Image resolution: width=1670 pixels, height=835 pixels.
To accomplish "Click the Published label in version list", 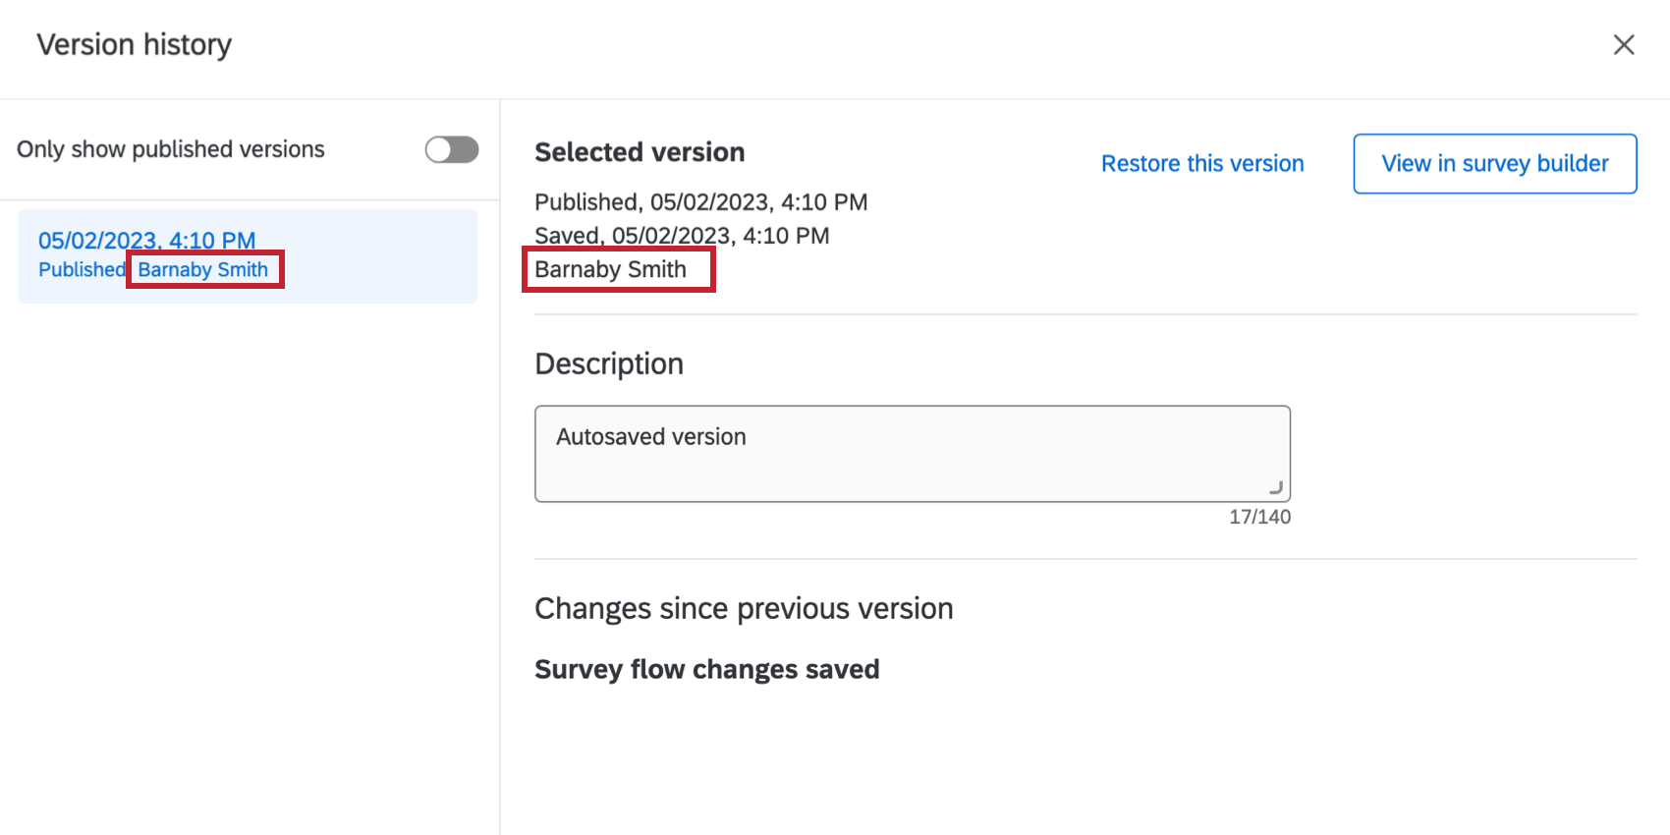I will 82,270.
